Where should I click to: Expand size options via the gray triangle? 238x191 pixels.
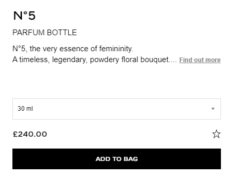[x=213, y=109]
